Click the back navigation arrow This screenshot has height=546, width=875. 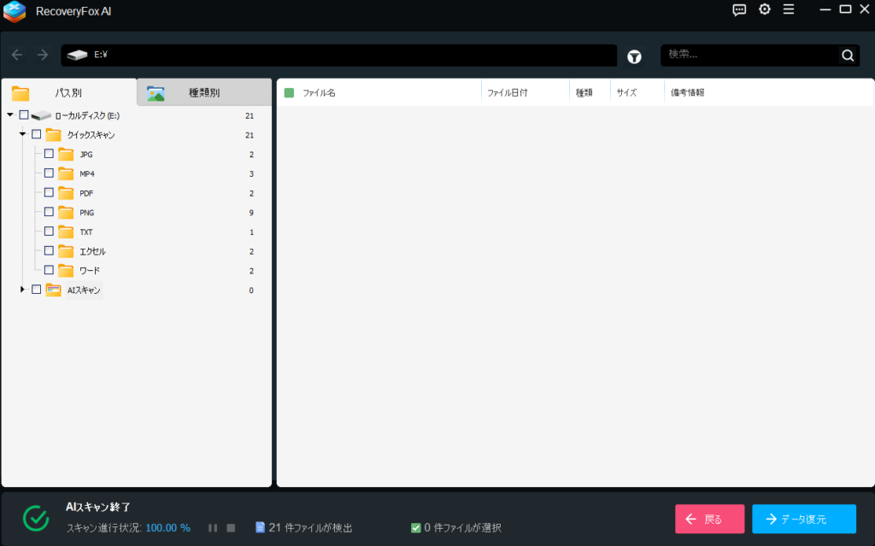tap(17, 56)
